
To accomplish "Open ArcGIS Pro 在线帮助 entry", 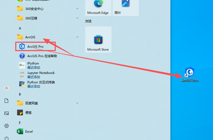I will pyautogui.click(x=42, y=56).
